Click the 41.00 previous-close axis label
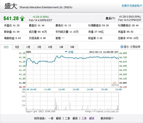 point(22,83)
